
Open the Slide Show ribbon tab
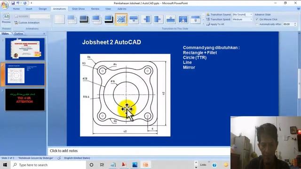click(79, 9)
